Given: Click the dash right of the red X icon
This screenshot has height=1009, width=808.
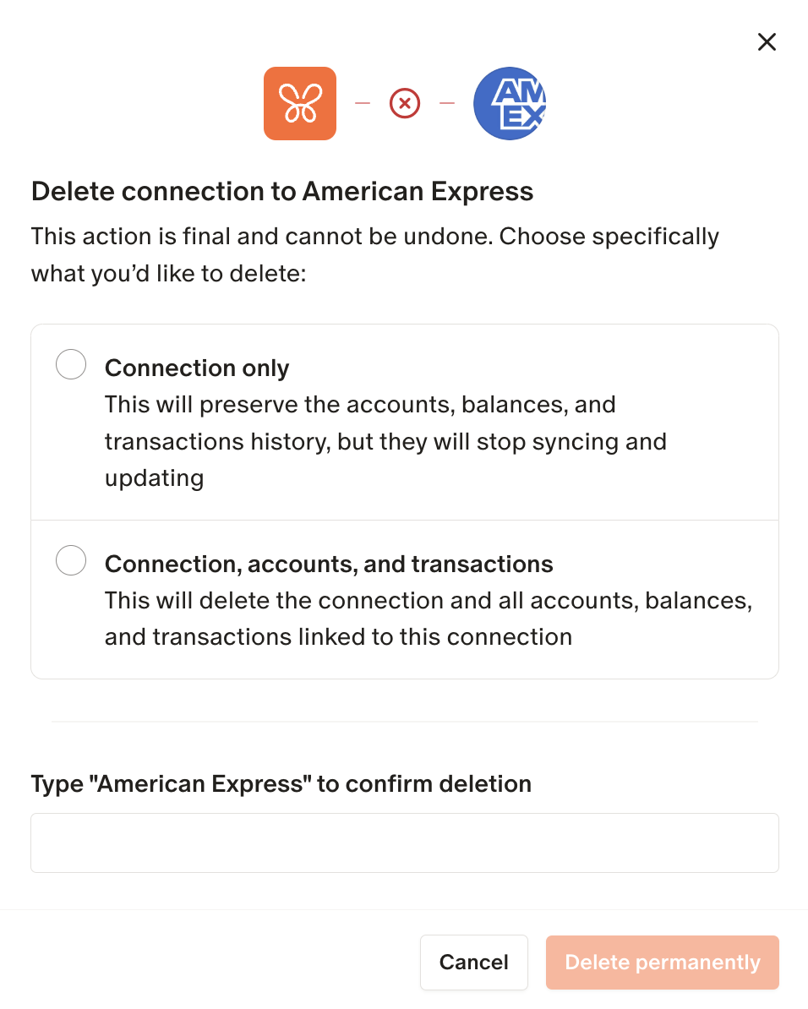Looking at the screenshot, I should coord(447,104).
